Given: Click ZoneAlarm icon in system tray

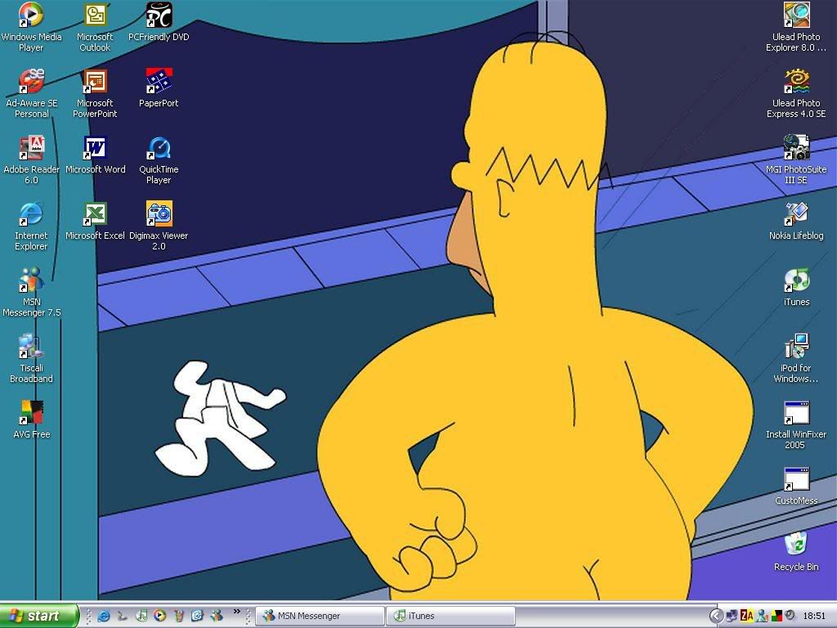Looking at the screenshot, I should coord(746,616).
